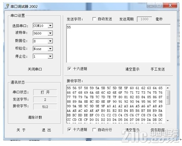182x146 pixels.
Task: Click the 接收字节 value 512
Action: tap(45, 107)
